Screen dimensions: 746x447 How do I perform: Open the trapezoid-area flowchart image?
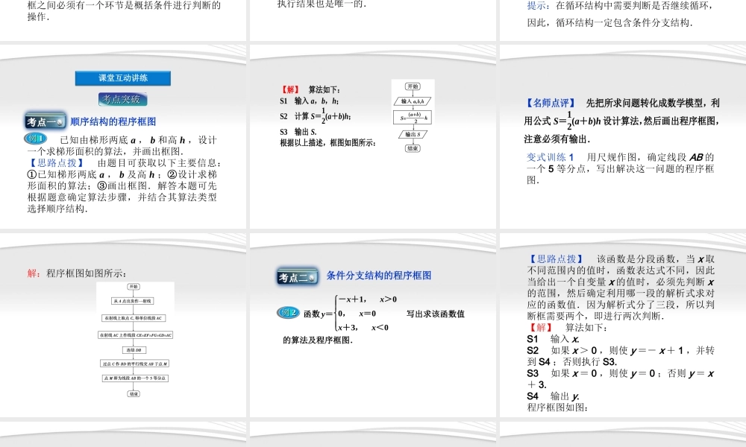(x=413, y=117)
